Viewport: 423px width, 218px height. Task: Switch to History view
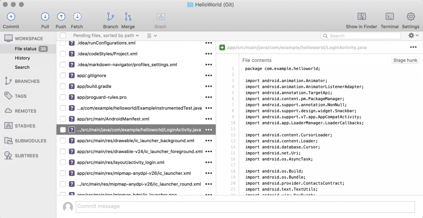(x=22, y=58)
